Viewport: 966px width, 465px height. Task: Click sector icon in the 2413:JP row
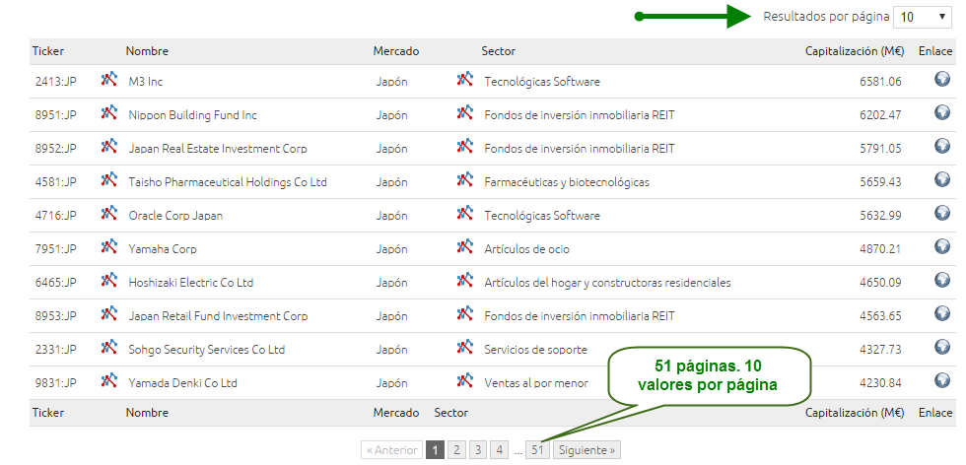tap(465, 79)
